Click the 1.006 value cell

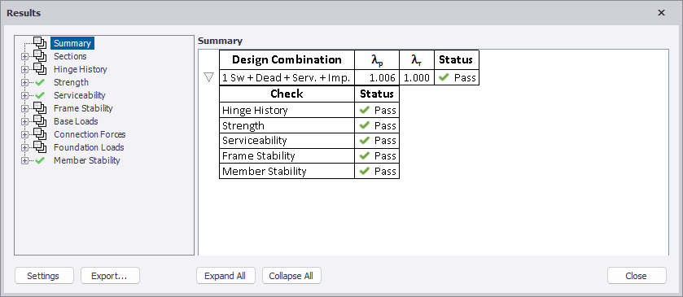coord(377,77)
